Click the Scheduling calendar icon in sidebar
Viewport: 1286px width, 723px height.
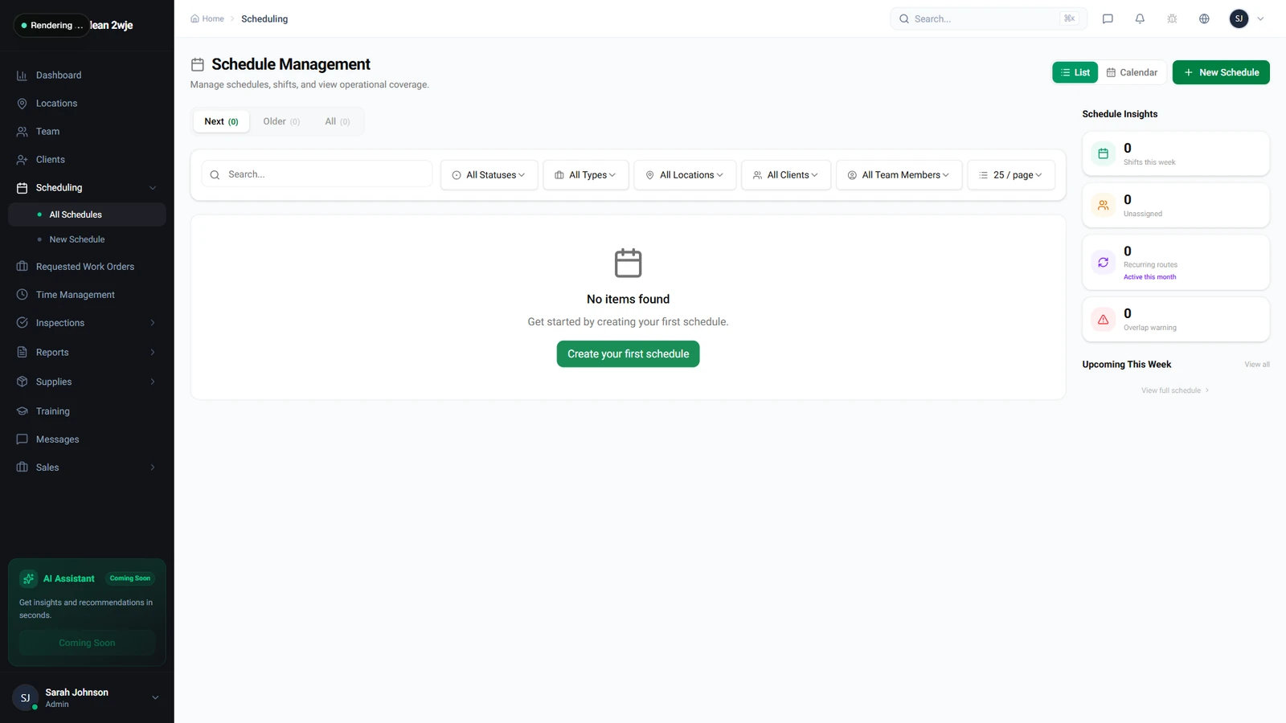[x=22, y=188]
